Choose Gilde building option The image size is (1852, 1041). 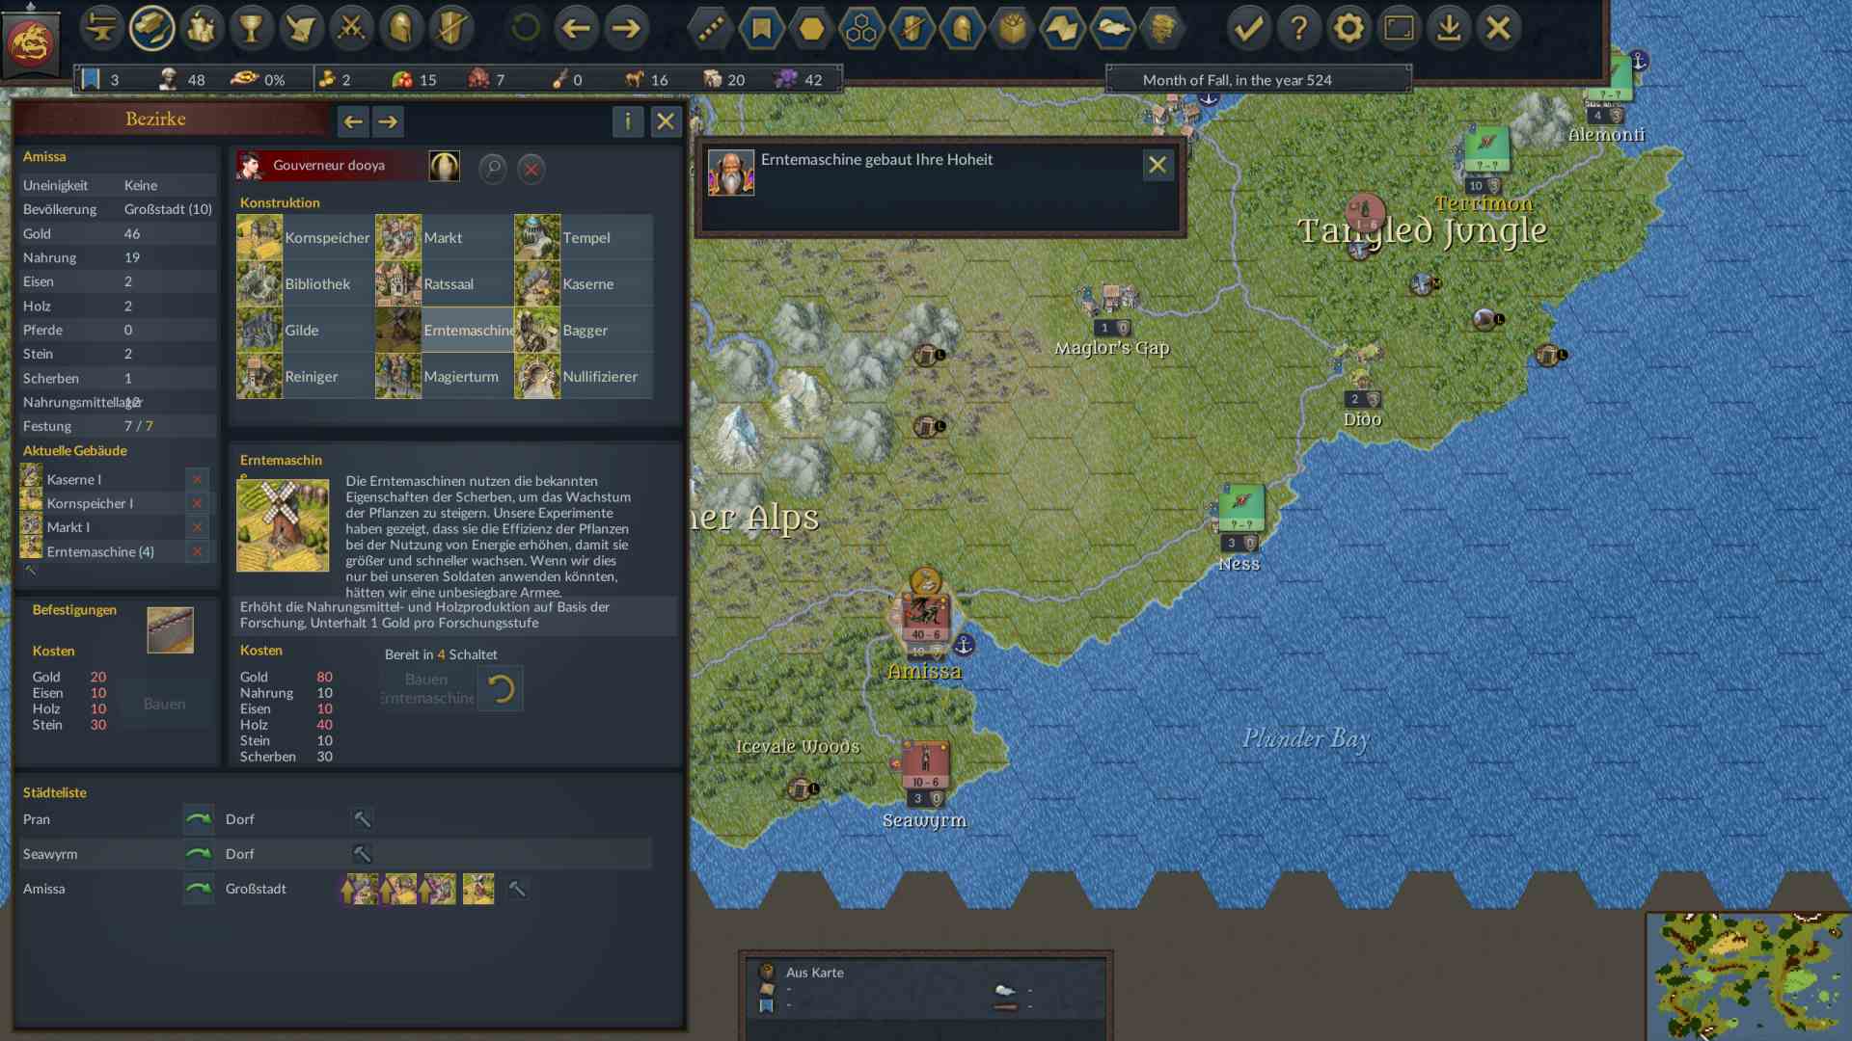point(305,330)
